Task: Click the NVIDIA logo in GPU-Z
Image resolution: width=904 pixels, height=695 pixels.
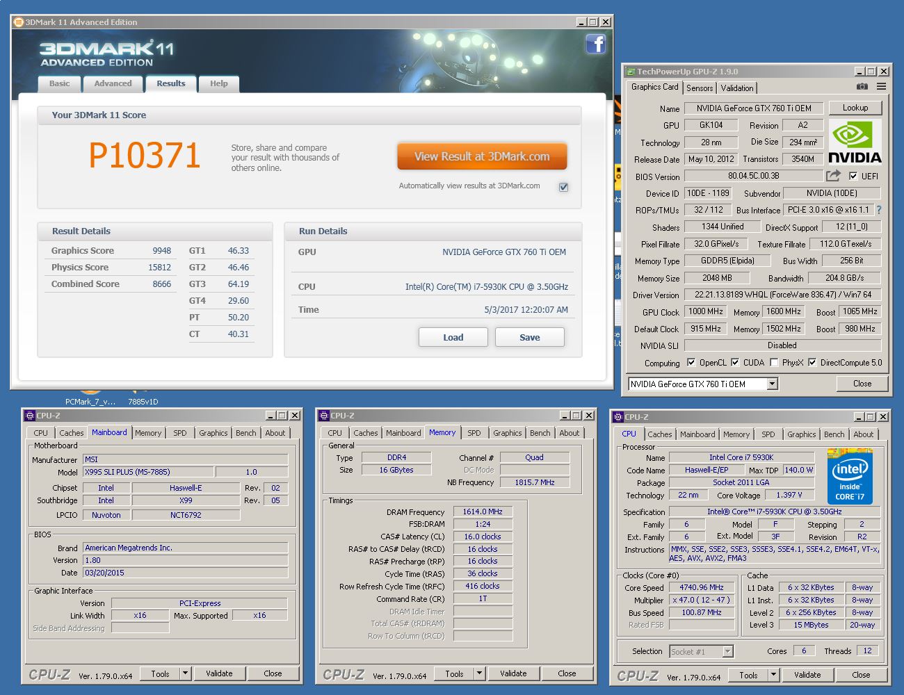Action: pyautogui.click(x=855, y=142)
